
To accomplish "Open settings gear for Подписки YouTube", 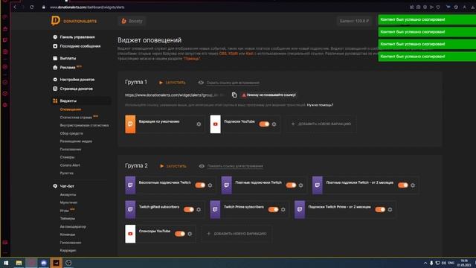I will pos(274,124).
